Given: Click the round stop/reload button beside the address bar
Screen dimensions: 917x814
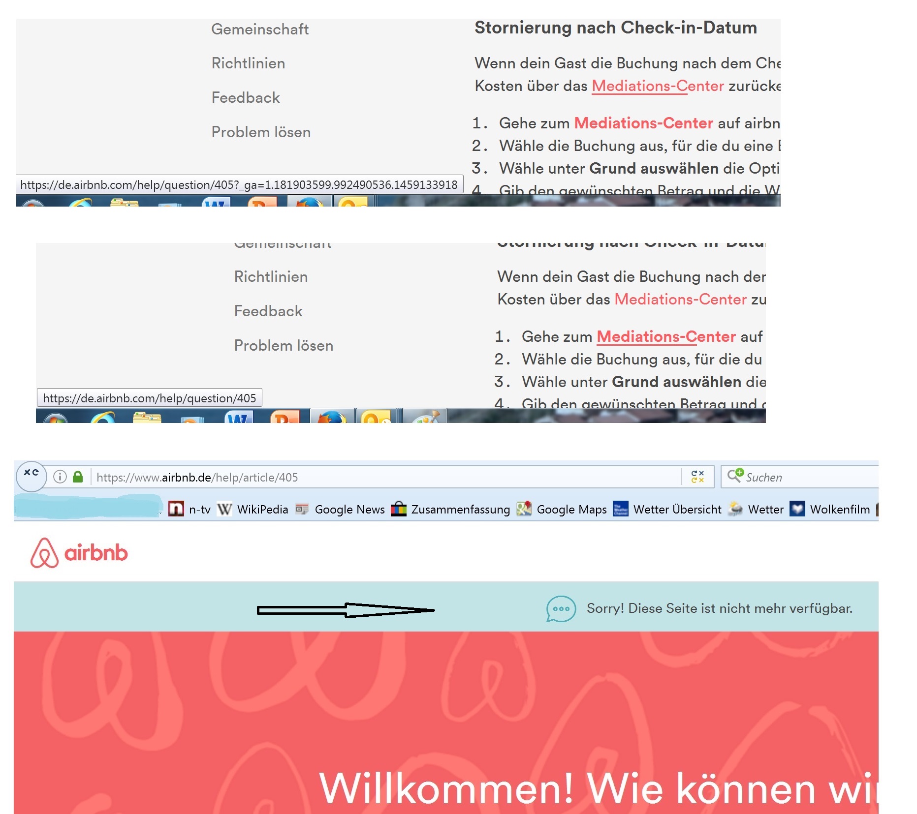Looking at the screenshot, I should 32,476.
